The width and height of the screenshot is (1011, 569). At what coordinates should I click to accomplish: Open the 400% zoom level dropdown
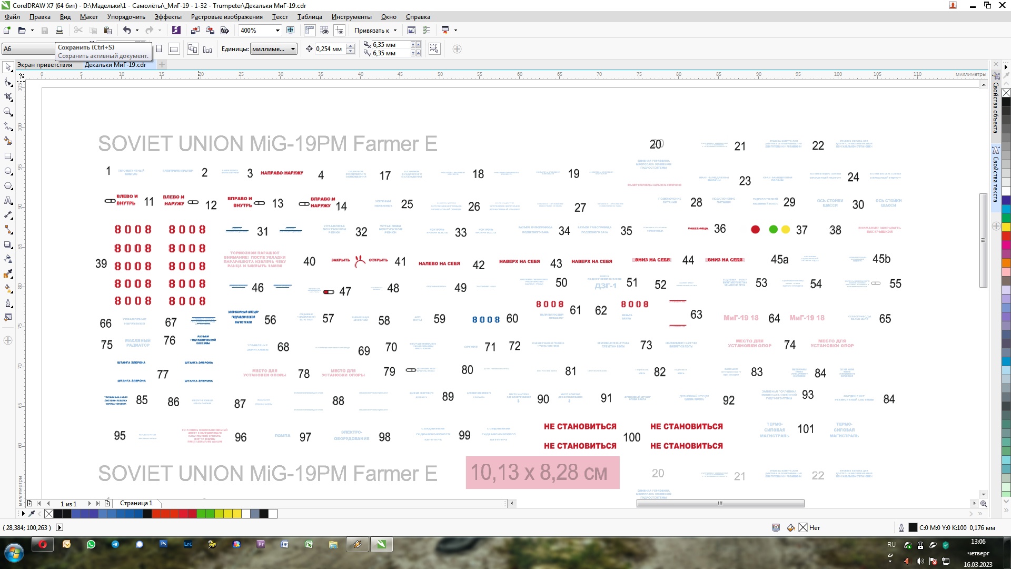[277, 31]
